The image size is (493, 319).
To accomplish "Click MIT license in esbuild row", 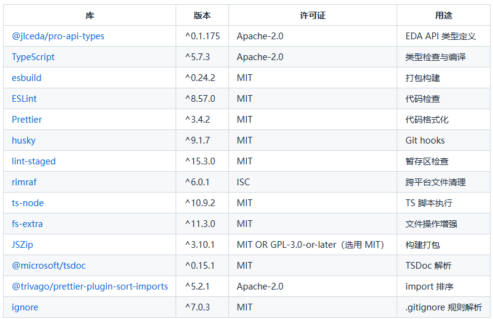I will (313, 78).
